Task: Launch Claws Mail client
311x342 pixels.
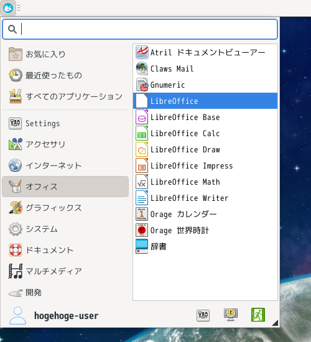Action: (205, 68)
